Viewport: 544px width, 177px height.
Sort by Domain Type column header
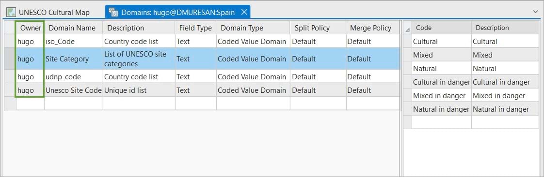(x=253, y=28)
